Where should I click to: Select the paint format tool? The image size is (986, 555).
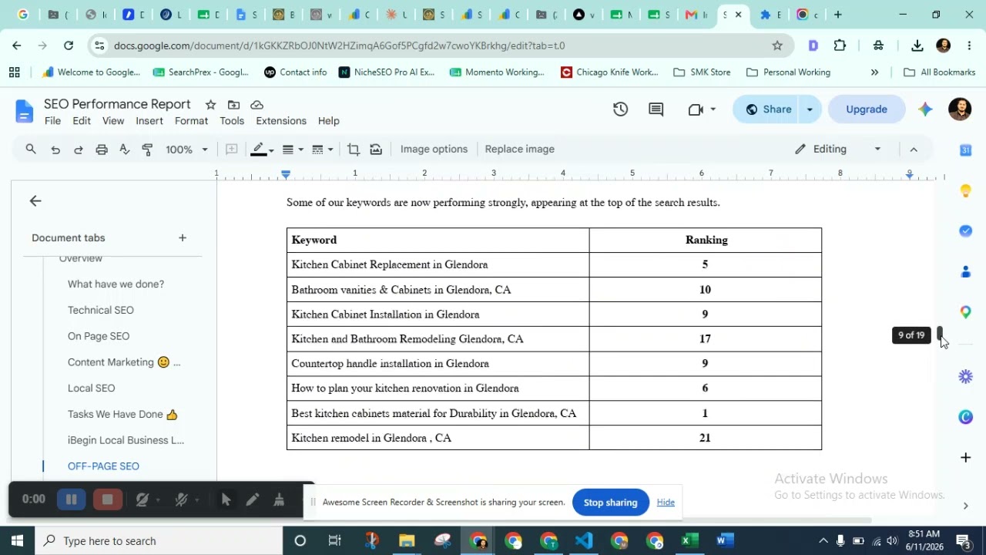147,150
